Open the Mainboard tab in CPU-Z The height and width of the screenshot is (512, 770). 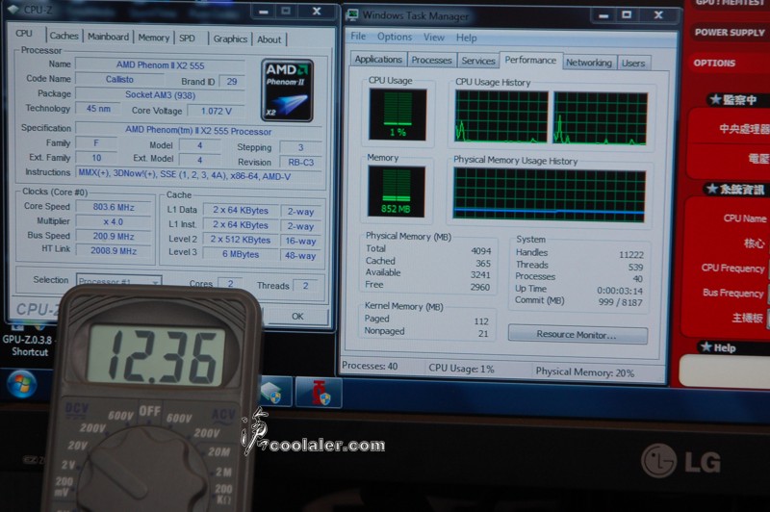109,37
